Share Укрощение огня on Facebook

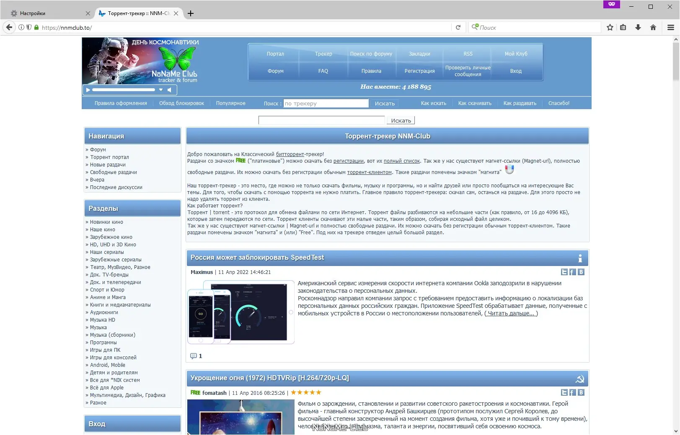pos(573,392)
